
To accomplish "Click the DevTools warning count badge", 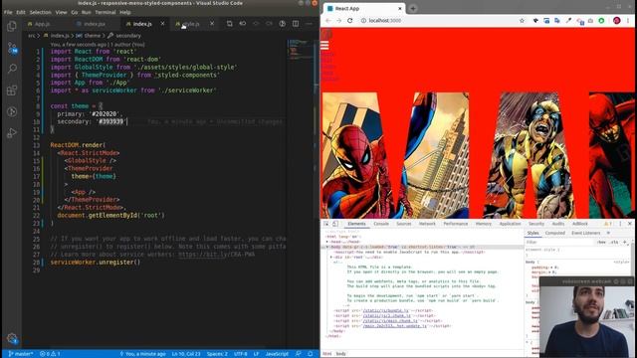I will point(608,224).
